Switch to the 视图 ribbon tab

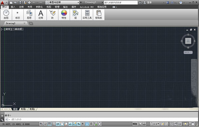pos(49,7)
